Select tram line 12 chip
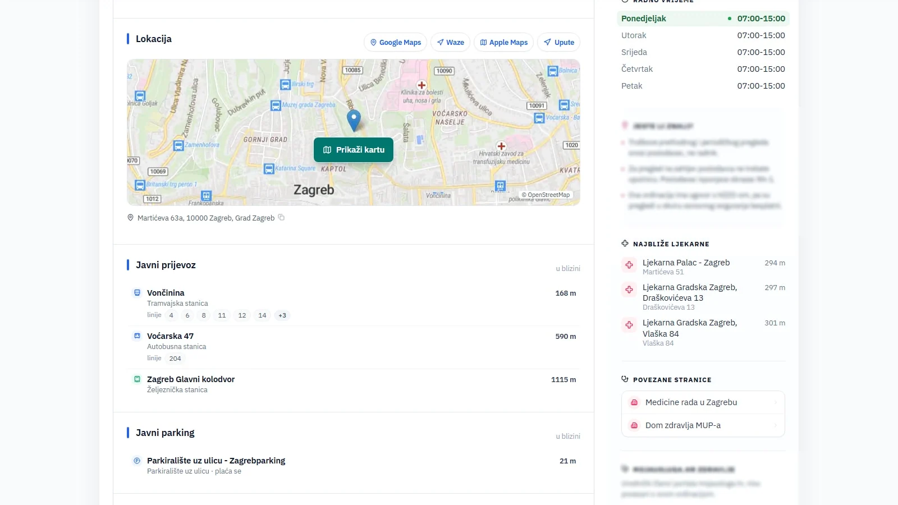 242,315
